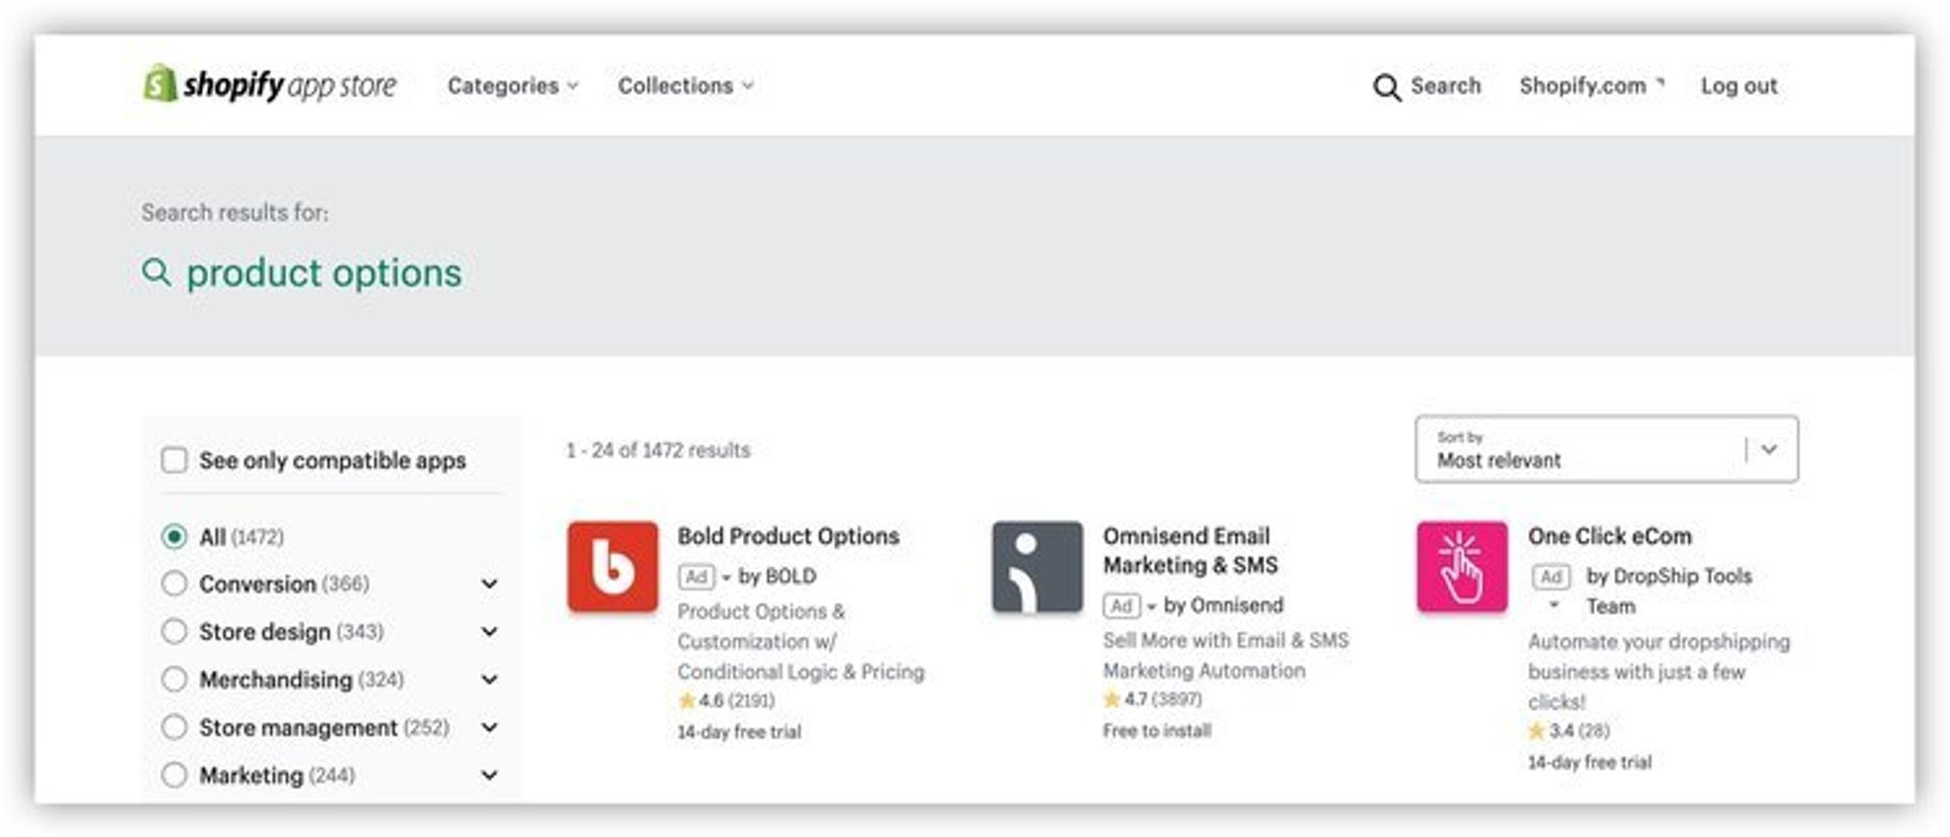Image resolution: width=1950 pixels, height=837 pixels.
Task: Open the One Click eCom app icon
Action: 1462,566
